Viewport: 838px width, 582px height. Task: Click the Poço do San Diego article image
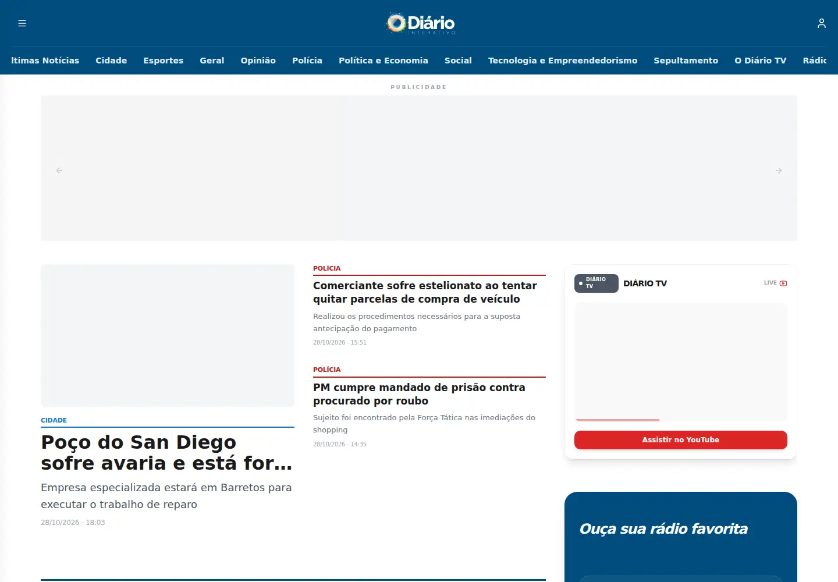point(168,336)
